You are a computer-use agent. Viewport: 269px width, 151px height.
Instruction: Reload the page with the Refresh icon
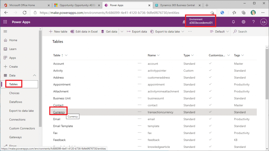tap(25, 13)
